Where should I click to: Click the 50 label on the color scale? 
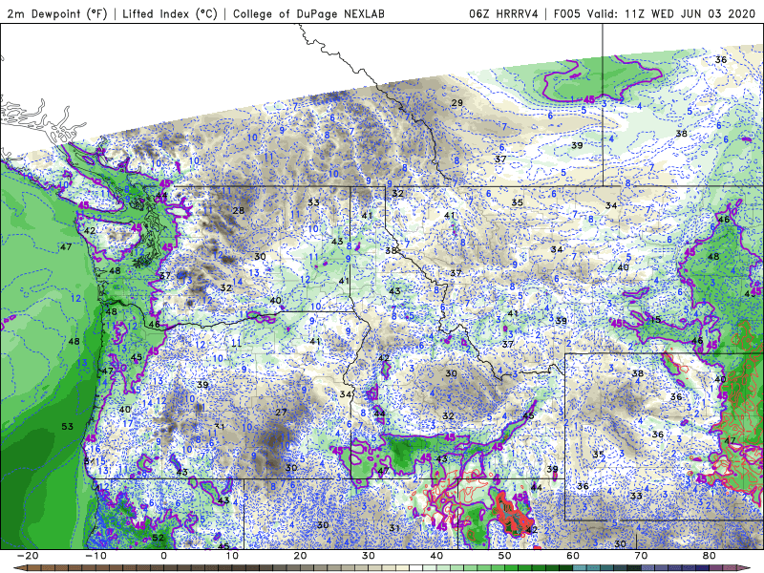pos(505,556)
